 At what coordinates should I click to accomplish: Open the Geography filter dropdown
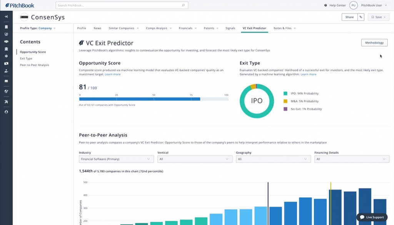[273, 159]
